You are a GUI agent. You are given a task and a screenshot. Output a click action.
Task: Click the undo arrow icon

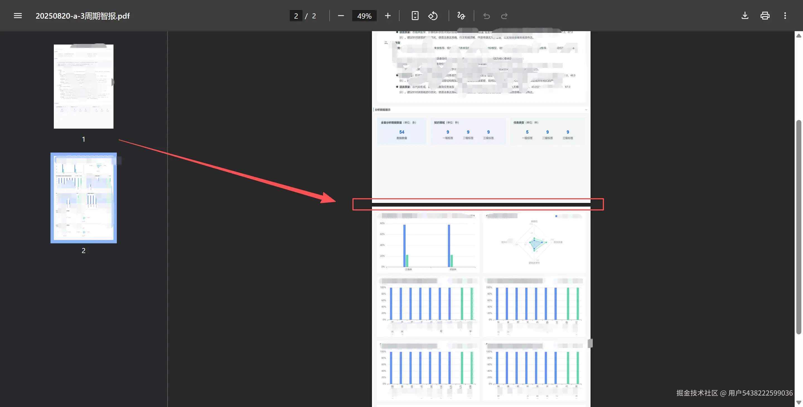coord(486,16)
